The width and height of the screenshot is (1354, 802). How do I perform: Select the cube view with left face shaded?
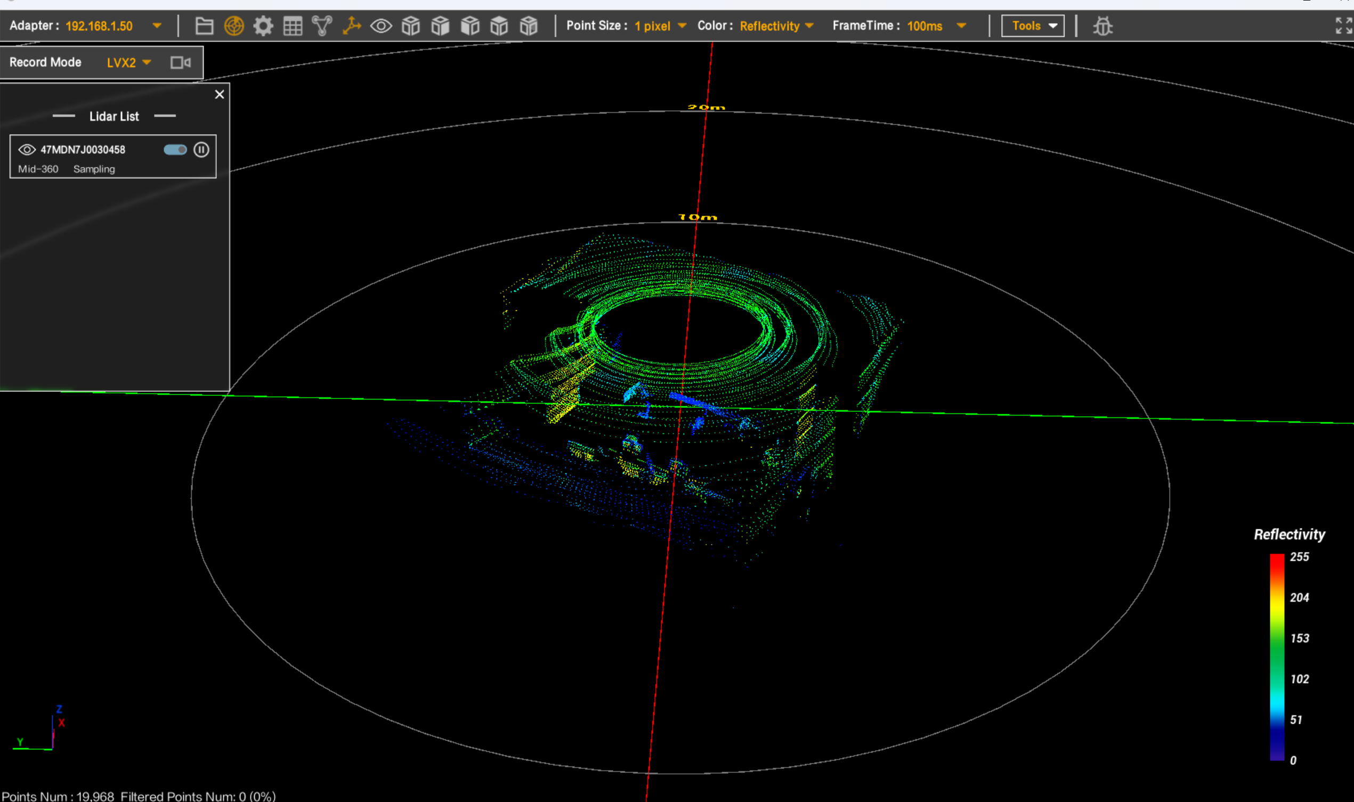click(x=470, y=26)
